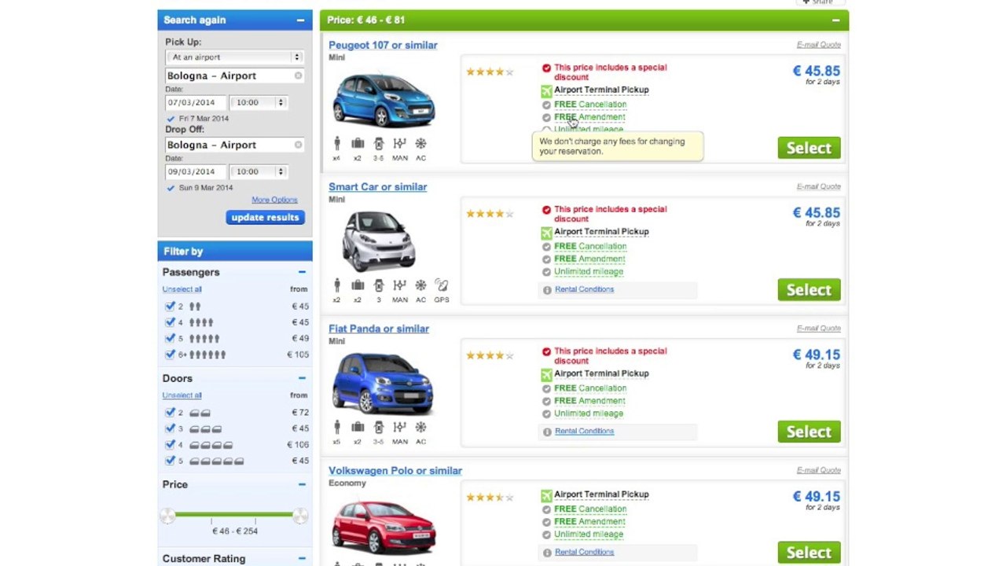Screen dimensions: 1006x566
Task: Click the manual gearbox icon on the Smart Car card
Action: click(x=399, y=285)
